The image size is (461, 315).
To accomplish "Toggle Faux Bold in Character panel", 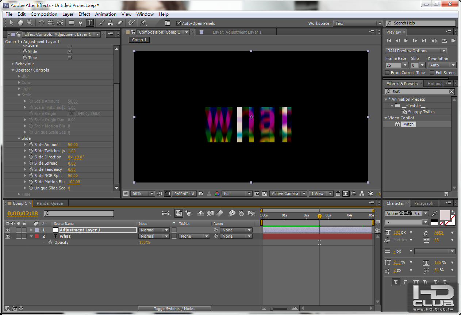I will (x=396, y=282).
